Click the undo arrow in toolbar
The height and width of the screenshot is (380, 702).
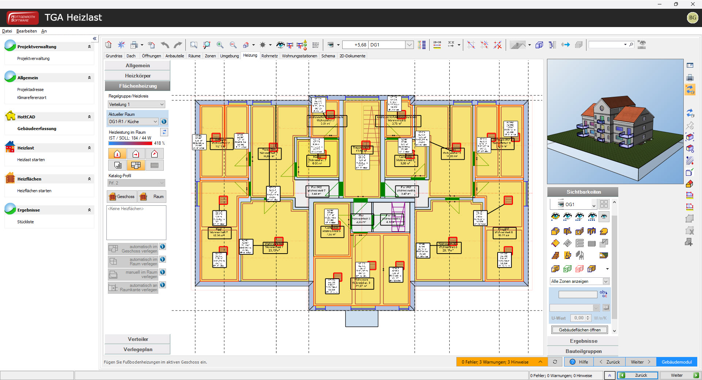(x=165, y=45)
